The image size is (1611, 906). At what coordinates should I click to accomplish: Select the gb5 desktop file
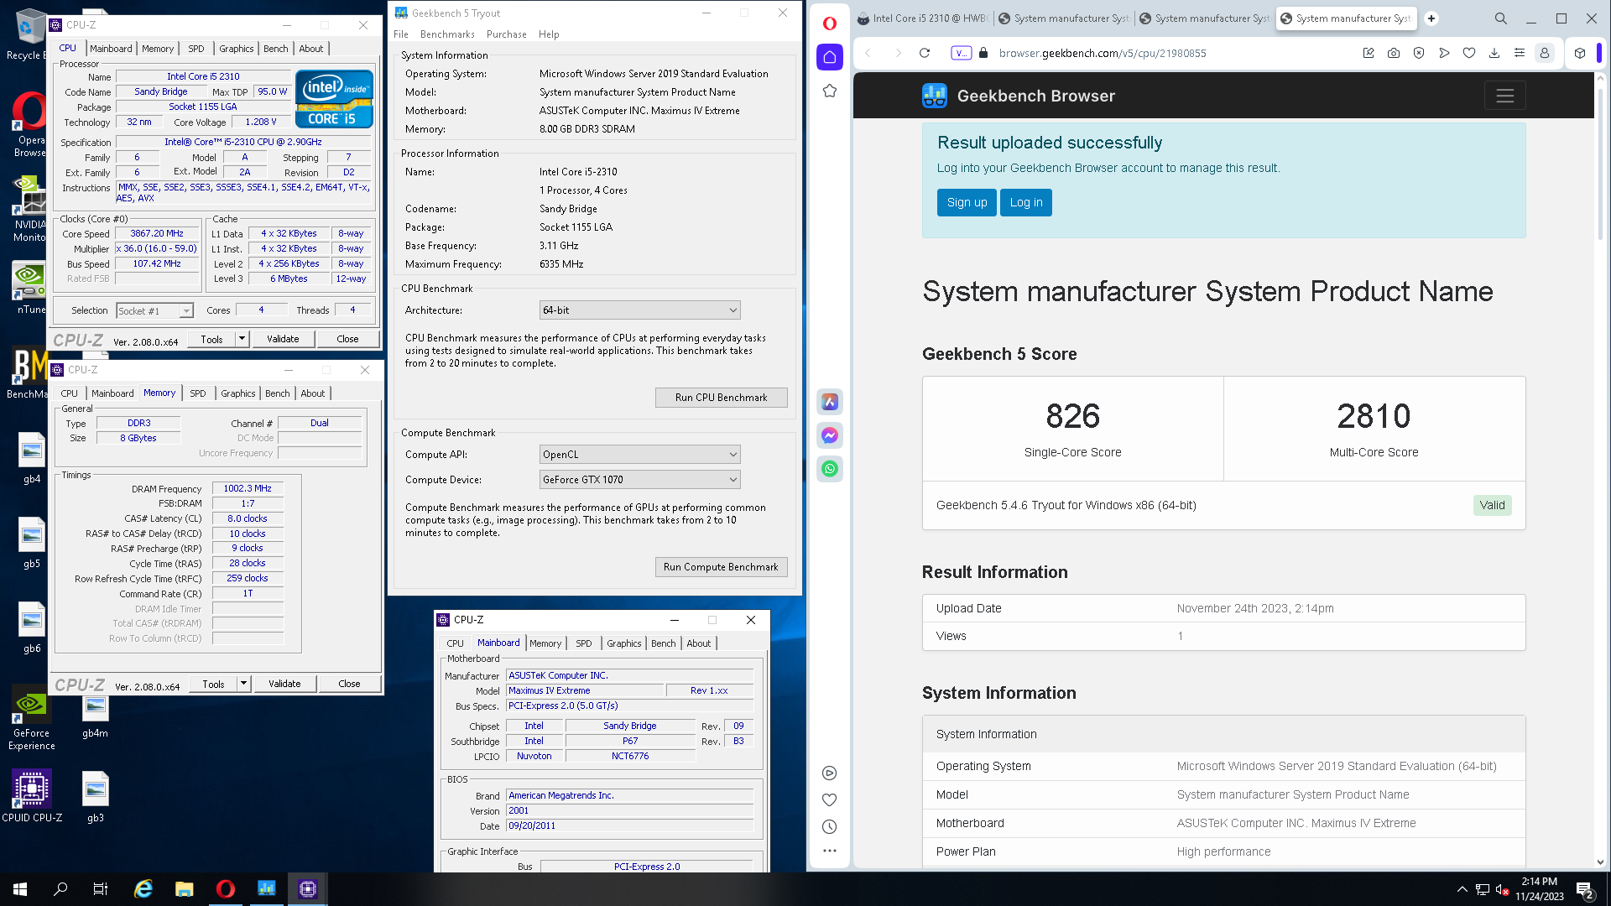(32, 543)
